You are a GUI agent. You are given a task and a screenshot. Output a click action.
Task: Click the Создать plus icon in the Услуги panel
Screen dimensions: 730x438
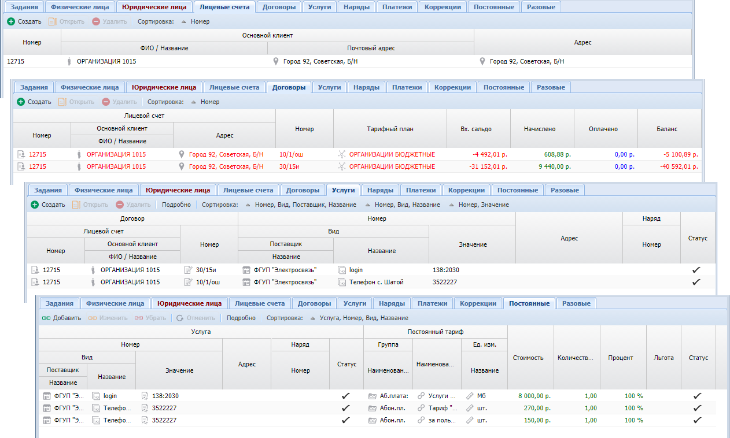click(35, 205)
